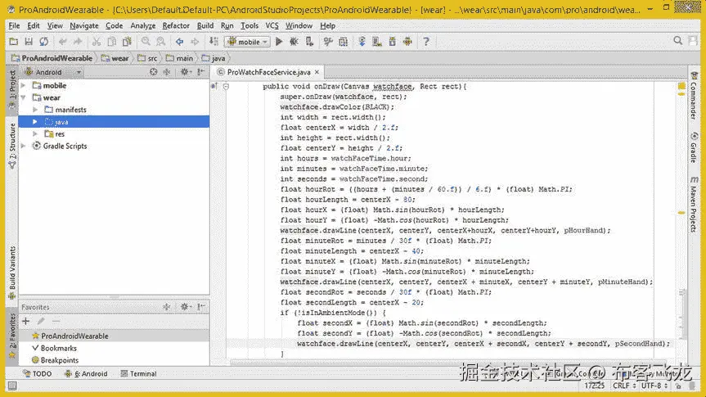This screenshot has width=706, height=397.
Task: Click Scroll from Source icon in Project panel
Action: click(154, 72)
